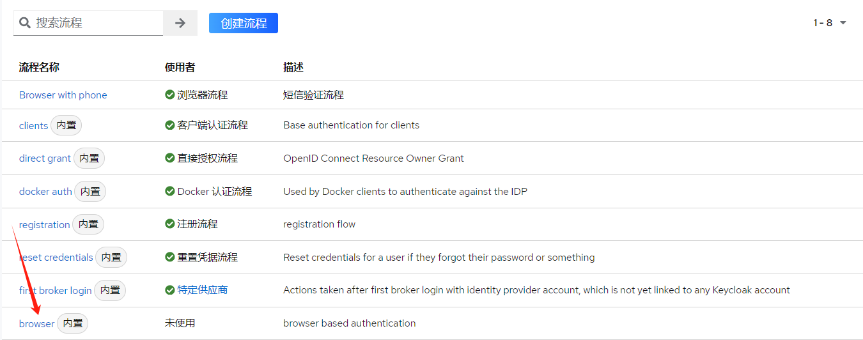Click 内置 badge next to browser
The height and width of the screenshot is (340, 863).
pos(73,323)
